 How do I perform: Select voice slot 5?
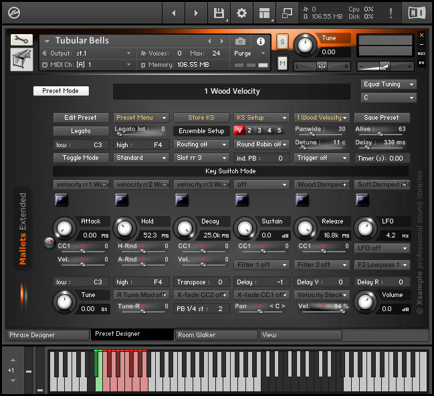click(x=280, y=130)
